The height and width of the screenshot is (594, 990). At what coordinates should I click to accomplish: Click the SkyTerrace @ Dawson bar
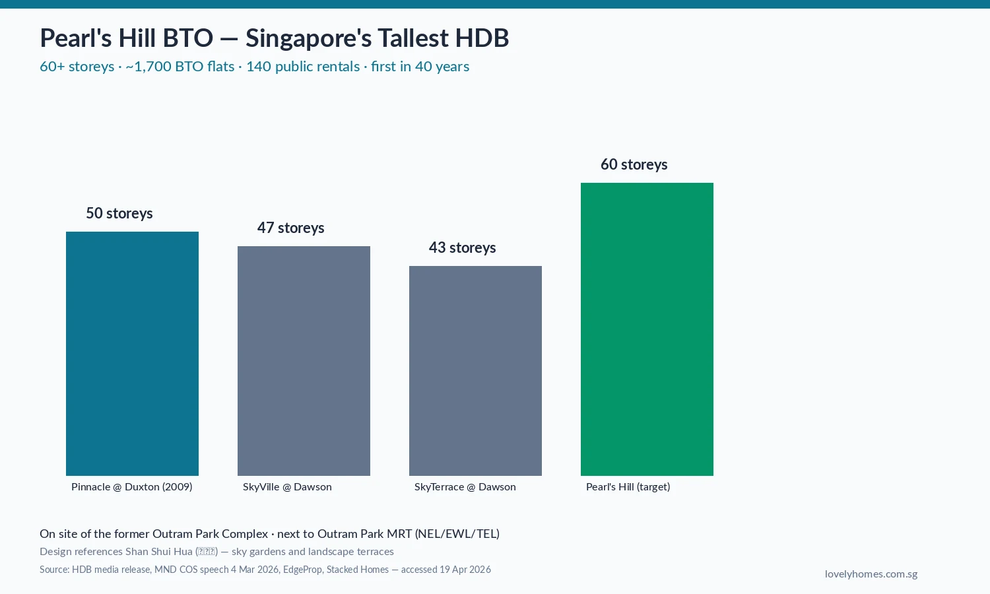click(475, 370)
